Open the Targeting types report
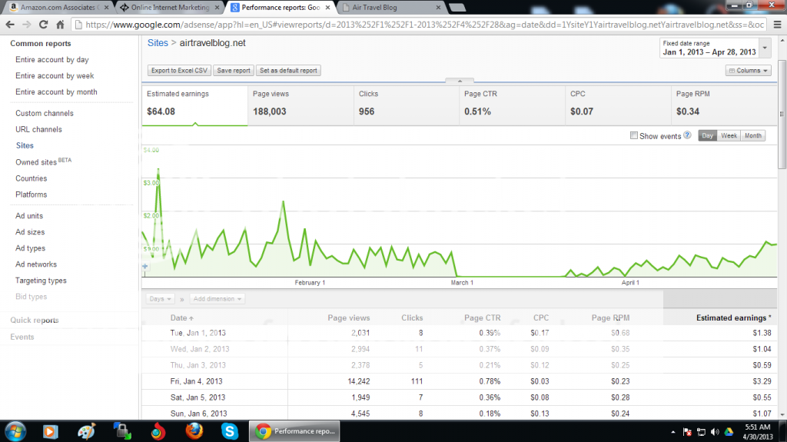 pyautogui.click(x=41, y=281)
